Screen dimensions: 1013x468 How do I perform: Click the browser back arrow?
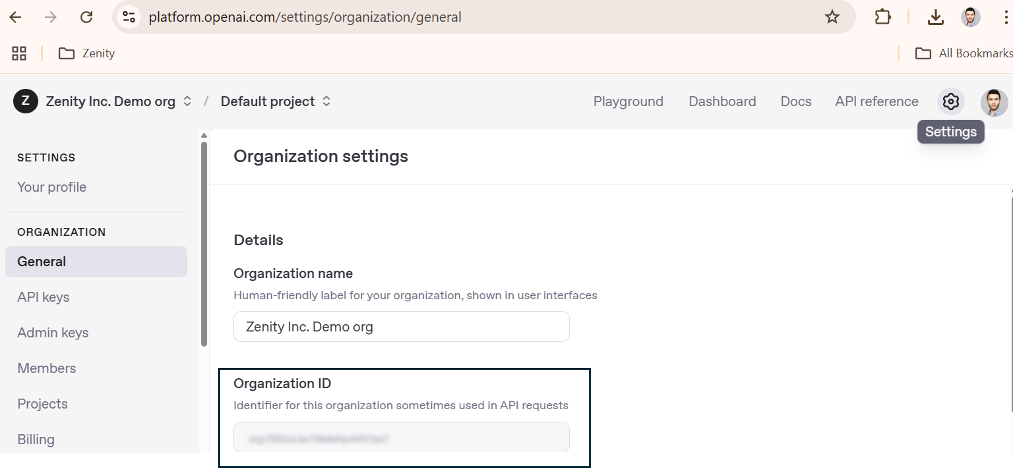pyautogui.click(x=15, y=17)
